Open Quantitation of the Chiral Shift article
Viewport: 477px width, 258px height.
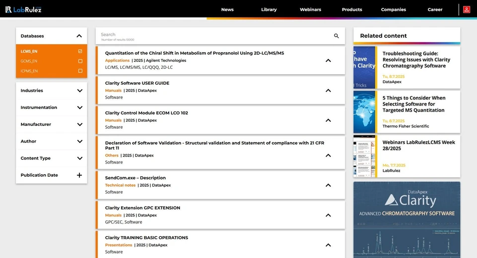tap(195, 53)
